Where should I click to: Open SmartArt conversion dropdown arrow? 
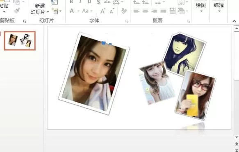tap(187, 11)
